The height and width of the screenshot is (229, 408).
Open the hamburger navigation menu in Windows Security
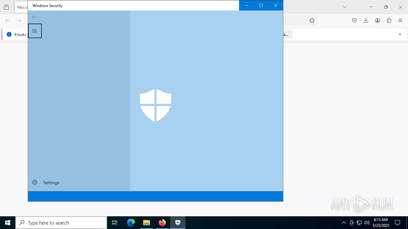[35, 31]
